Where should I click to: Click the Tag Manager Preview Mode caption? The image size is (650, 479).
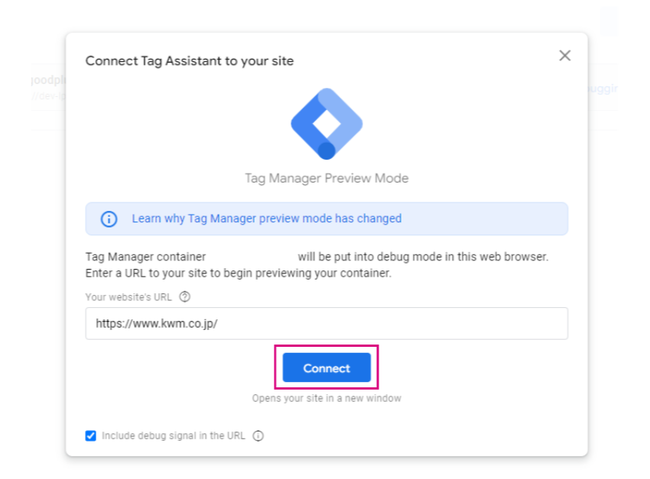pyautogui.click(x=327, y=178)
